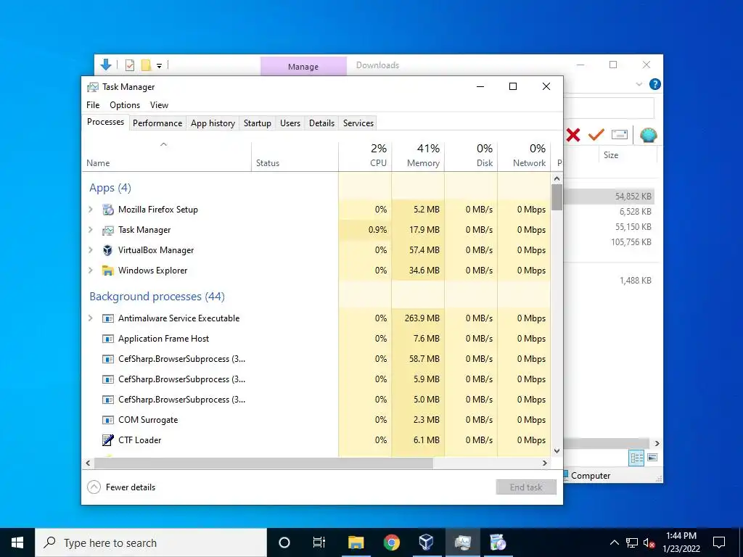Switch to the Users tab

pos(290,123)
